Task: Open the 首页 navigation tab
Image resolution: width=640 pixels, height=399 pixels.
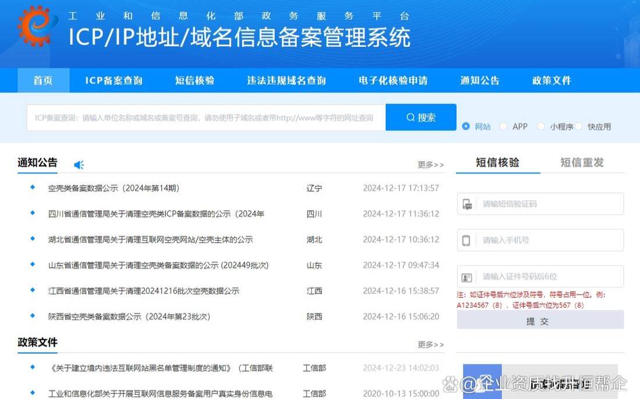Action: [43, 80]
